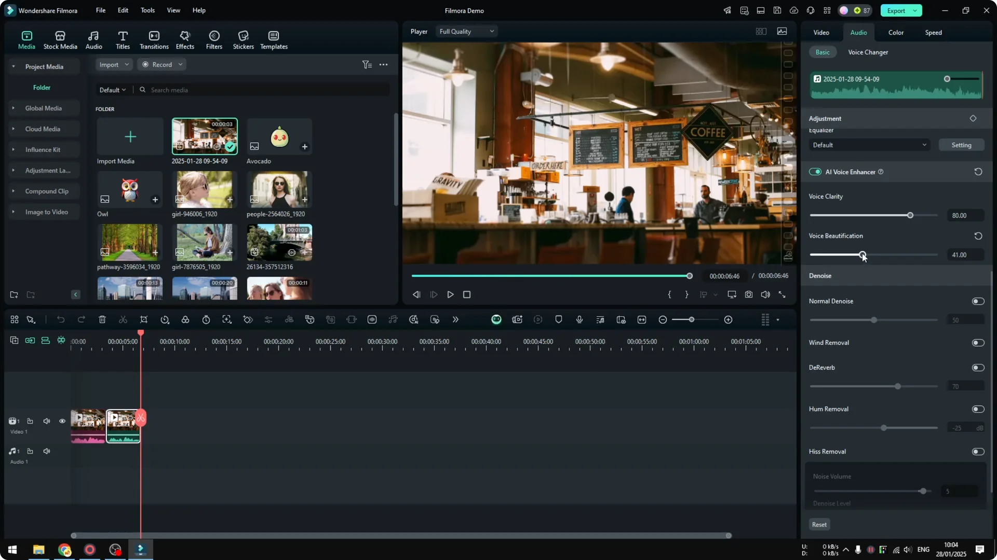The width and height of the screenshot is (997, 560).
Task: Click the voice-over microphone icon
Action: [x=579, y=319]
